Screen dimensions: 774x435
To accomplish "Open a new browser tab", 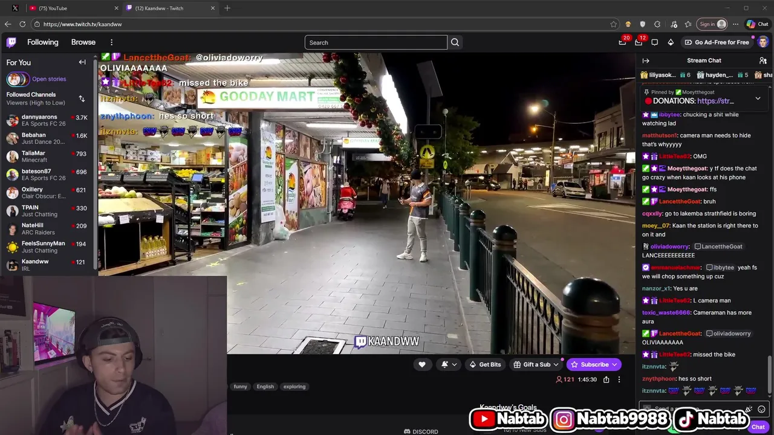I will tap(227, 8).
